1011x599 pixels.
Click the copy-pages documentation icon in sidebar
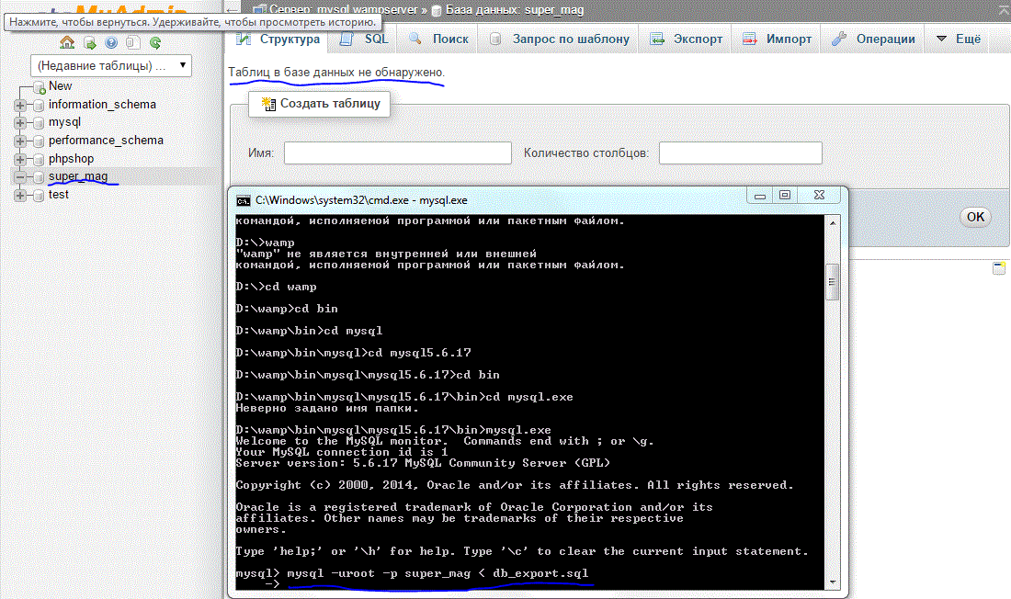pyautogui.click(x=133, y=43)
